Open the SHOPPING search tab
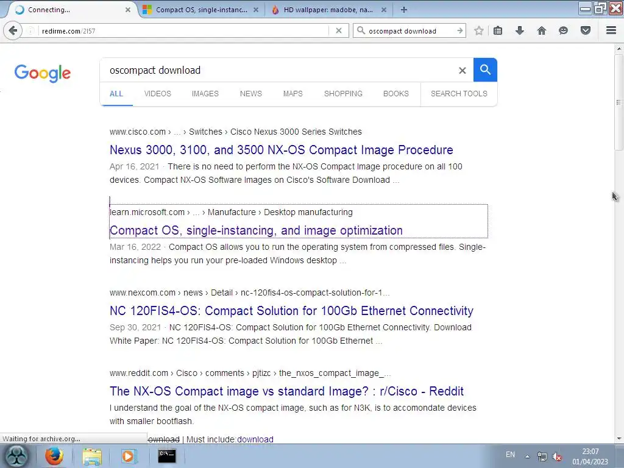 (343, 93)
